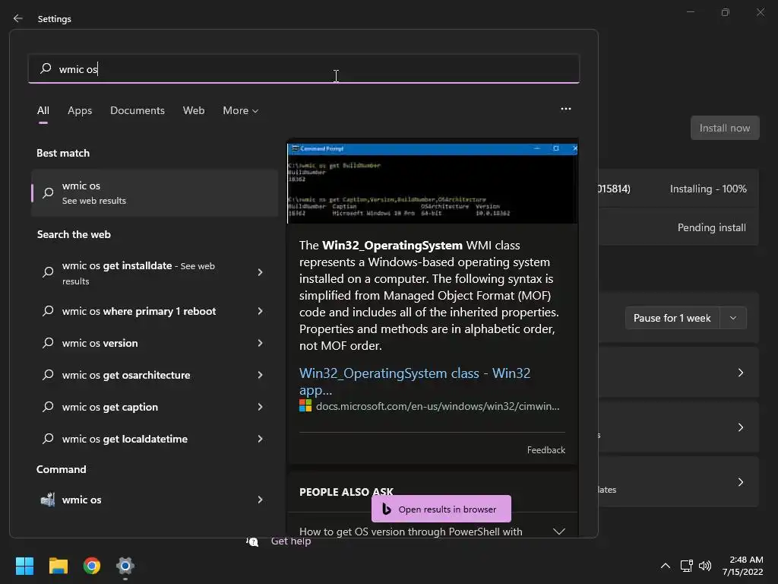Expand arrow for 'wmic os get installdate'
The height and width of the screenshot is (584, 778).
coord(260,272)
